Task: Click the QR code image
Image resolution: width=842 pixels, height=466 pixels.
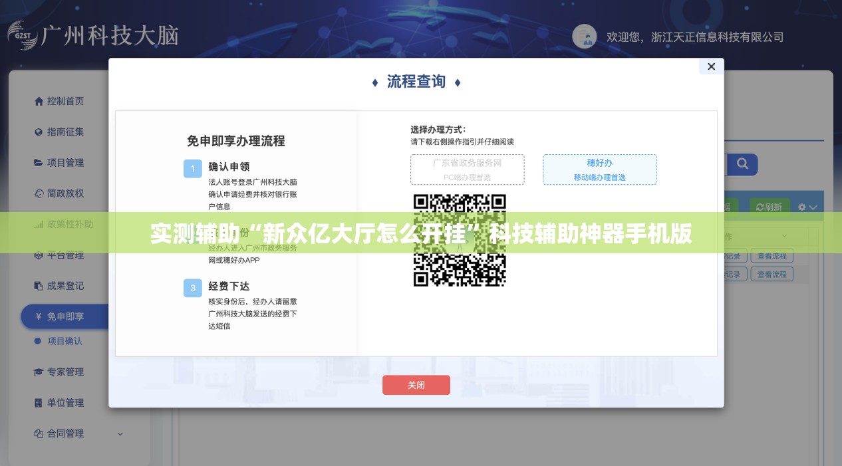Action: coord(460,240)
